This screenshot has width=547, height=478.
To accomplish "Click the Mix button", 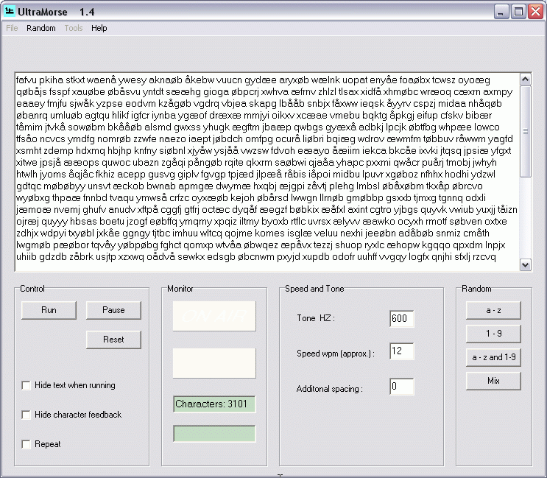I will pos(493,381).
